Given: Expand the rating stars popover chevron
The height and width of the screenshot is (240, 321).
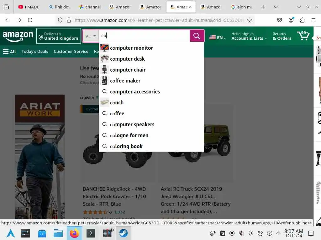Looking at the screenshot, I should pyautogui.click(x=110, y=212).
